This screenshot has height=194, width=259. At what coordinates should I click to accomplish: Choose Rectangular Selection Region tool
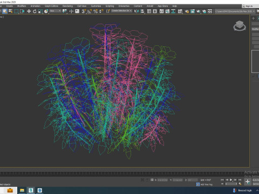pos(16,11)
